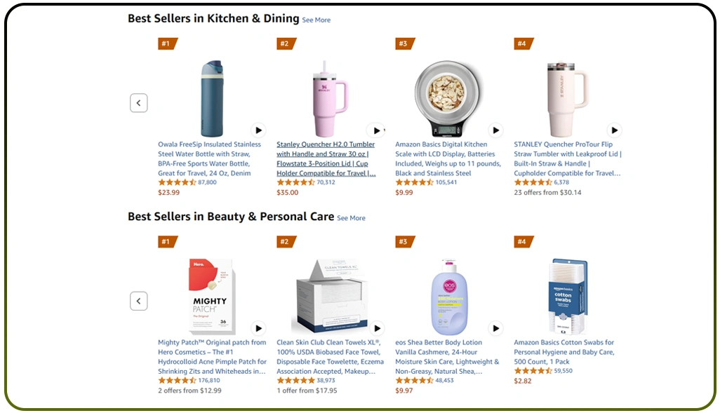Open See More for Beauty & Personal Care

[x=351, y=218]
